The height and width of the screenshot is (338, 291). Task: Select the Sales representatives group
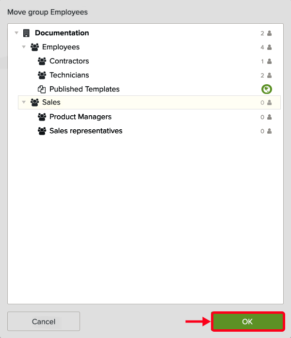tap(86, 131)
